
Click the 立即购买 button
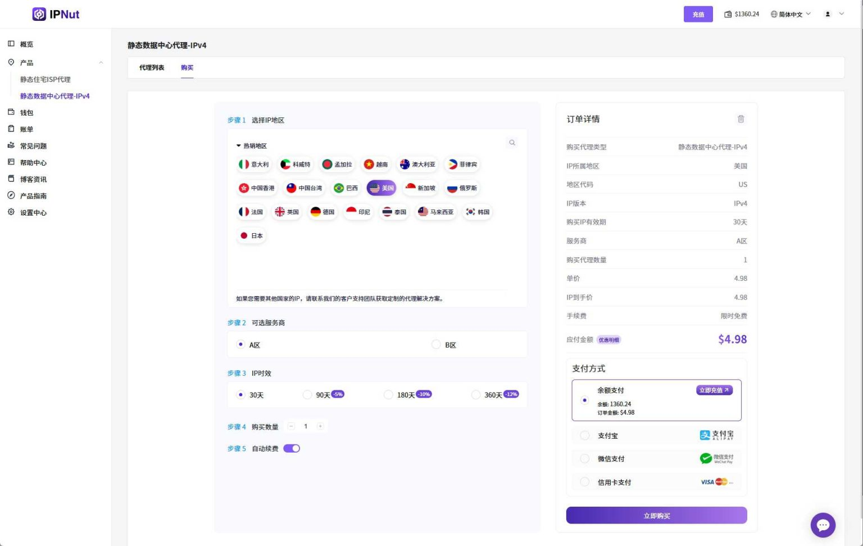click(656, 515)
